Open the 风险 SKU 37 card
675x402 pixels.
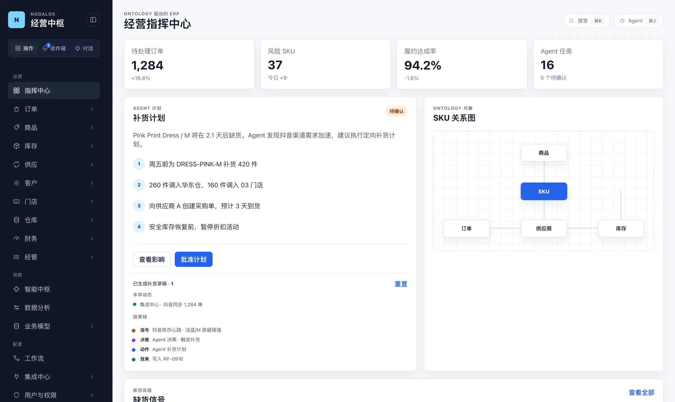click(x=325, y=64)
